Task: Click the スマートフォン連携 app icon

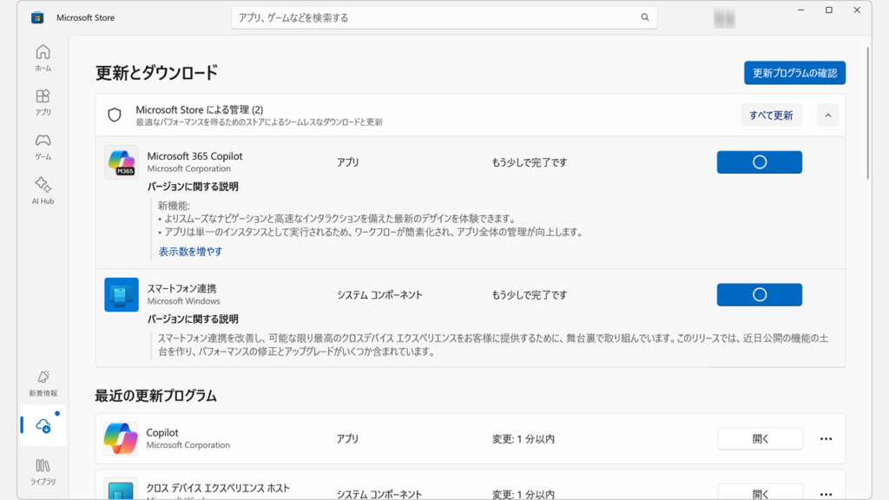Action: pos(122,295)
